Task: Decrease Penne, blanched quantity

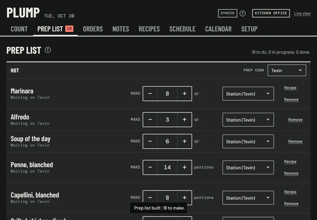Action: tap(150, 167)
